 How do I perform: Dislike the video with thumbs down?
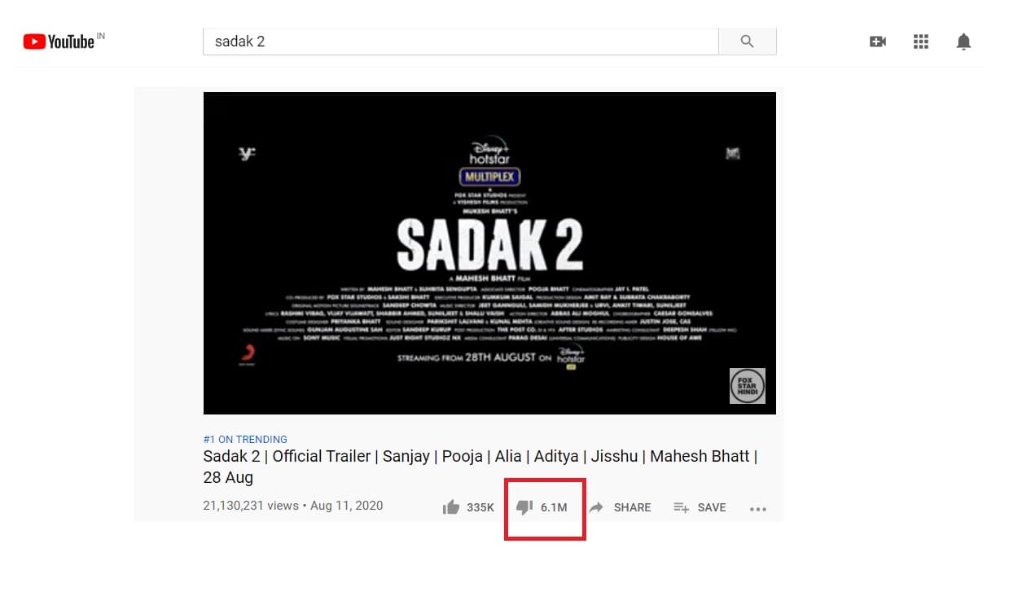[x=524, y=507]
